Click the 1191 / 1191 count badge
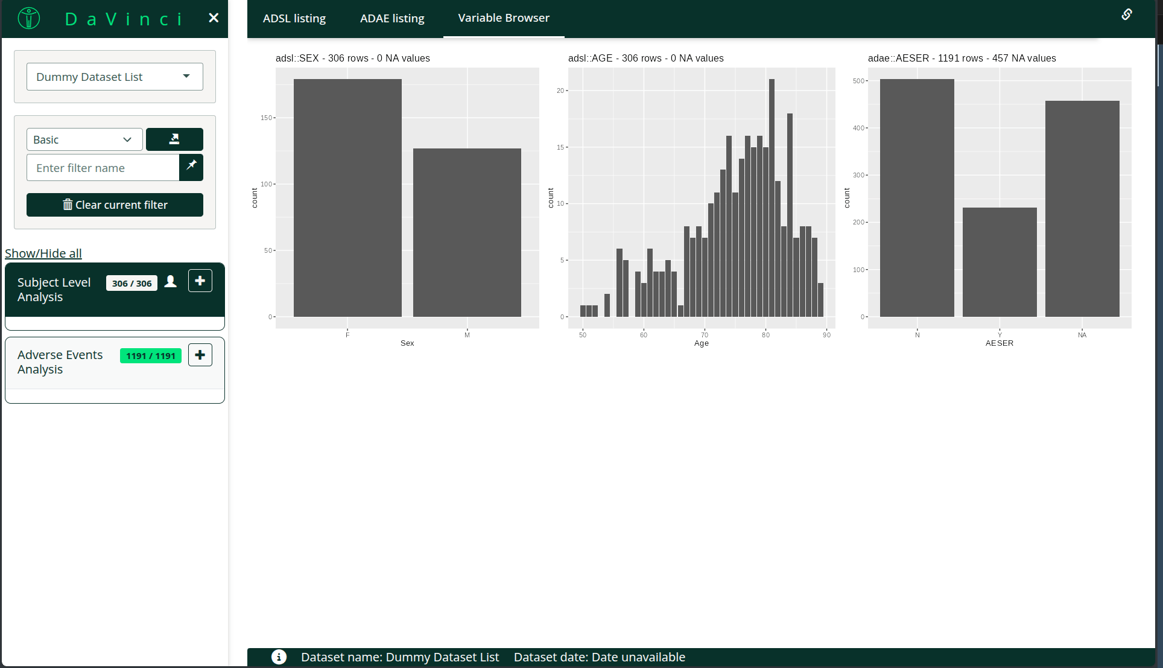 pyautogui.click(x=151, y=356)
